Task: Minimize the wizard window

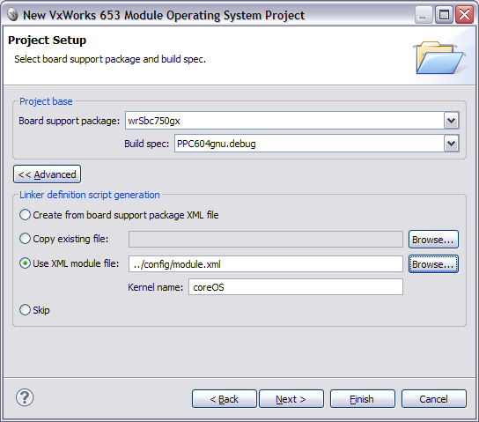Action: [x=424, y=14]
